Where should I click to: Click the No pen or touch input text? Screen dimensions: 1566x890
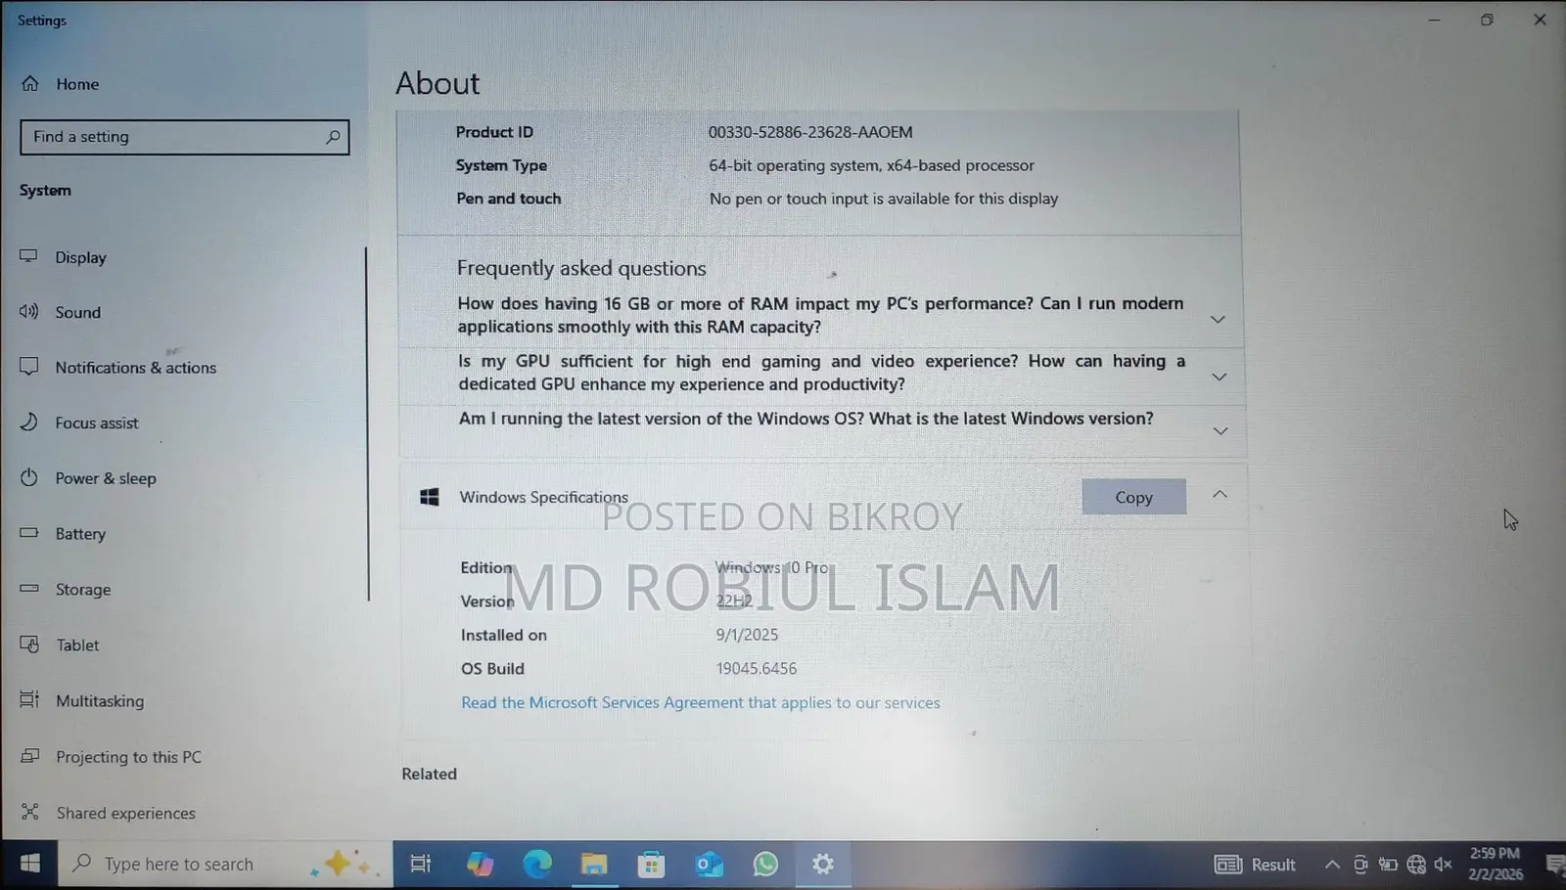[x=884, y=199]
